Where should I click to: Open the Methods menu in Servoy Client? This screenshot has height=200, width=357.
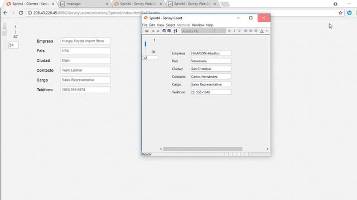pyautogui.click(x=184, y=25)
